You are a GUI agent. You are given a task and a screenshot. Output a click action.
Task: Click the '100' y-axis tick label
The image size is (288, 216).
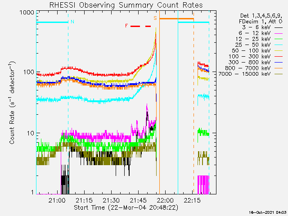(x=29, y=72)
